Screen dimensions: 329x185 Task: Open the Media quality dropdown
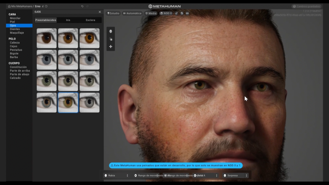point(151,13)
